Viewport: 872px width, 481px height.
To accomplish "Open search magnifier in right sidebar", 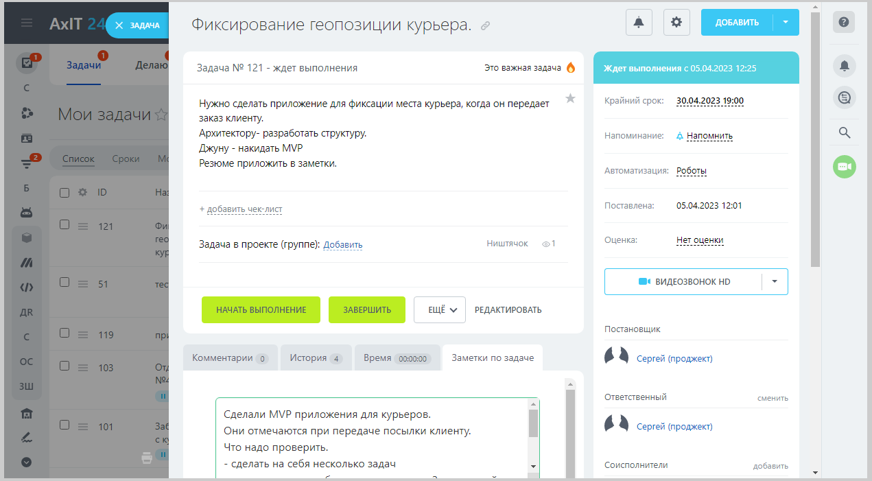I will 845,132.
